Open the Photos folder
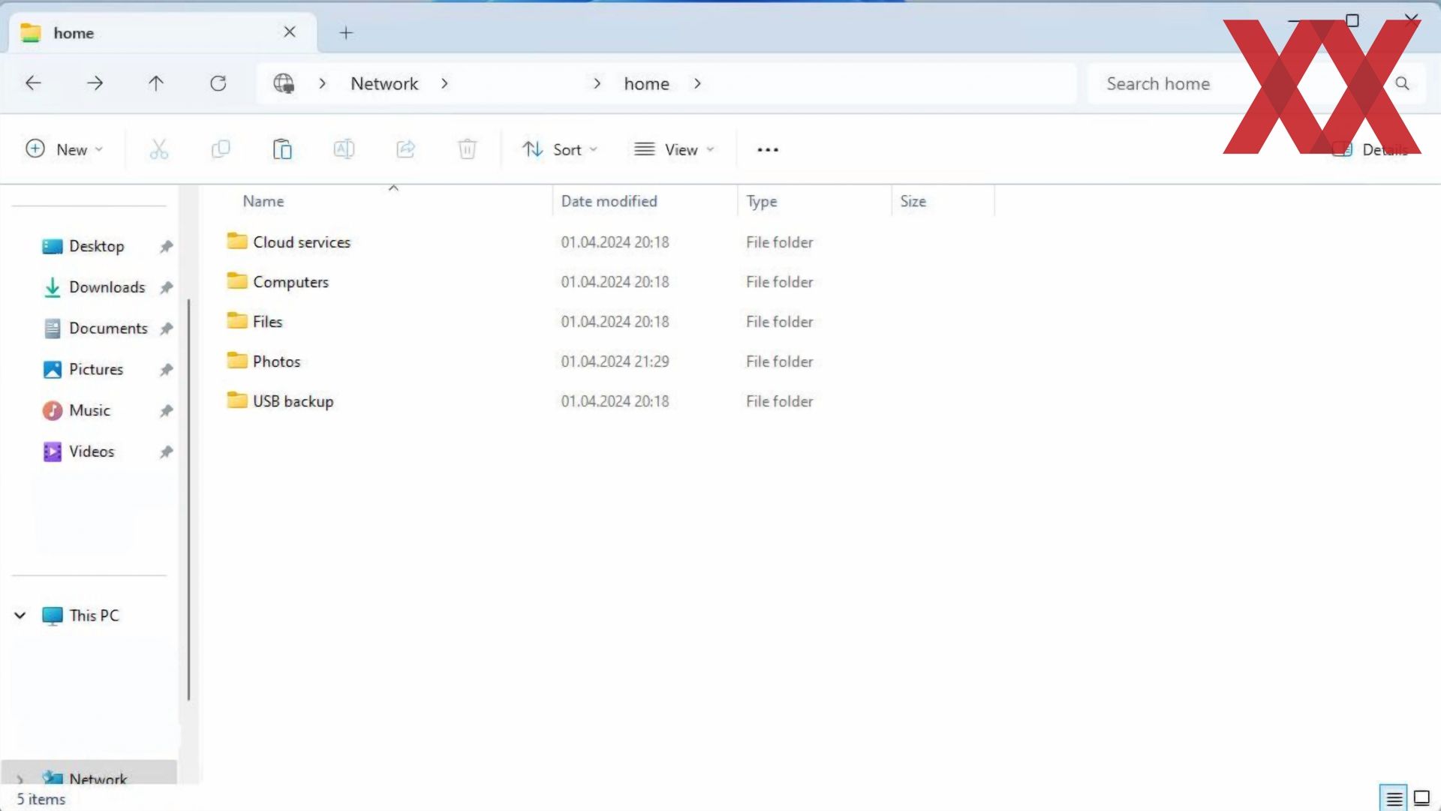 tap(276, 362)
